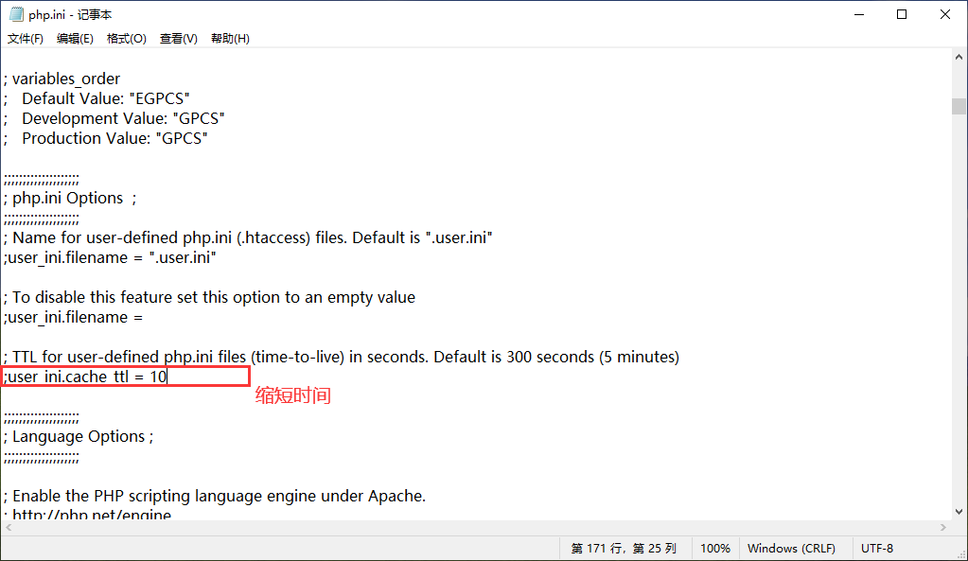Click the horizontal scrollbar left arrow

[x=8, y=527]
